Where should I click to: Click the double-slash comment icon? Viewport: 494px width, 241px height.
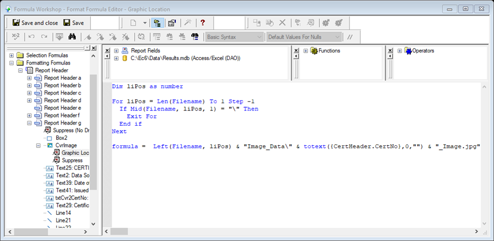point(350,37)
